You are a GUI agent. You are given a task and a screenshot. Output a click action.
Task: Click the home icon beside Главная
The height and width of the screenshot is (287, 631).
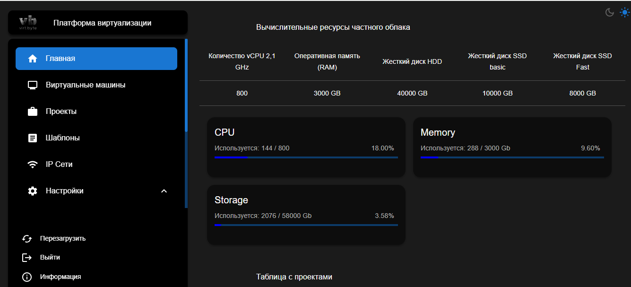33,59
